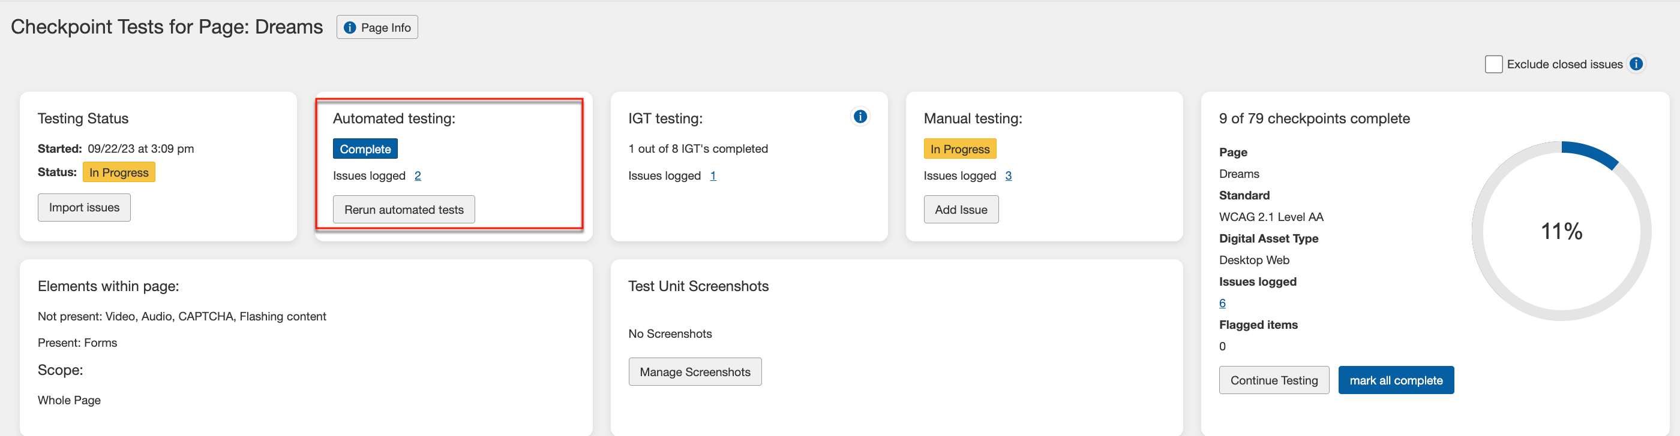Click the IGT testing info icon
Viewport: 1680px width, 436px height.
[860, 116]
